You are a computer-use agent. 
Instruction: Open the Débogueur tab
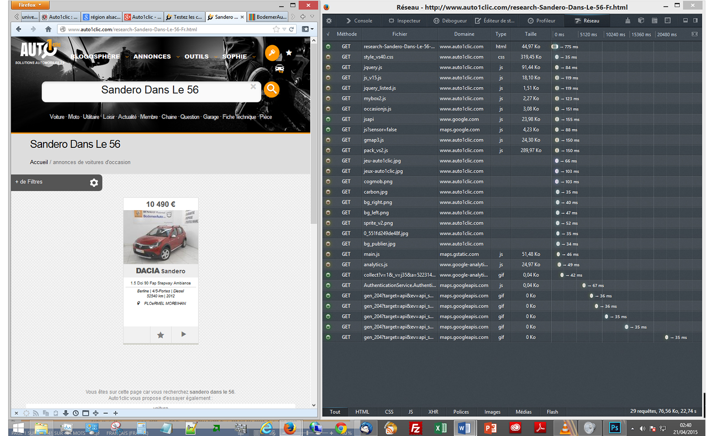click(450, 21)
